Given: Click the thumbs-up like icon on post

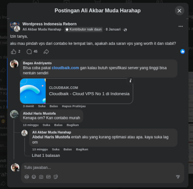Looking at the screenshot, I should 14,52.
